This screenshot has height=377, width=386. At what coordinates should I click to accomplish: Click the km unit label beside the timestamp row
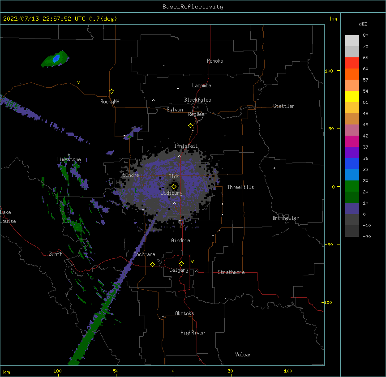click(x=333, y=19)
